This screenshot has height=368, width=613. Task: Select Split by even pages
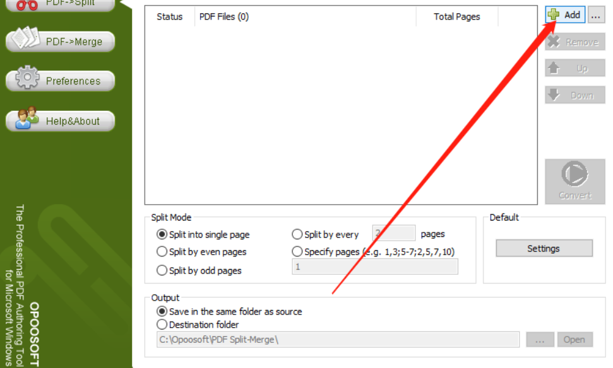click(201, 251)
